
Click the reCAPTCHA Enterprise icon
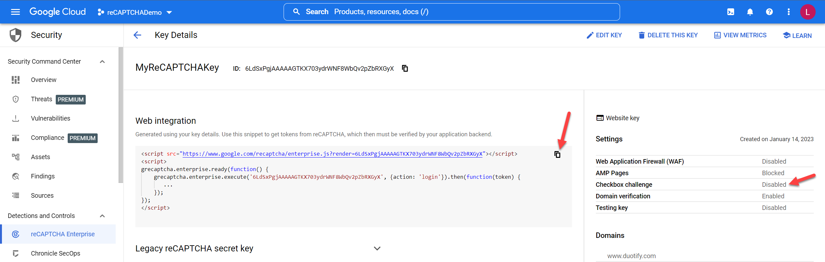coord(15,234)
